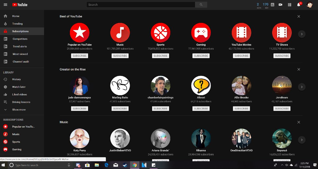
Task: Open the hamburger guide menu
Action: [x=5, y=5]
